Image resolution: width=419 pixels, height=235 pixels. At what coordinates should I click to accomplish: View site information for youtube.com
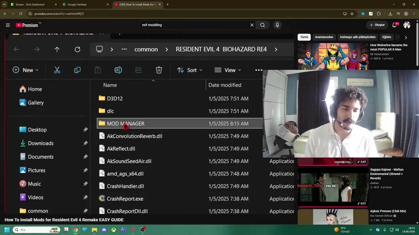tap(30, 14)
